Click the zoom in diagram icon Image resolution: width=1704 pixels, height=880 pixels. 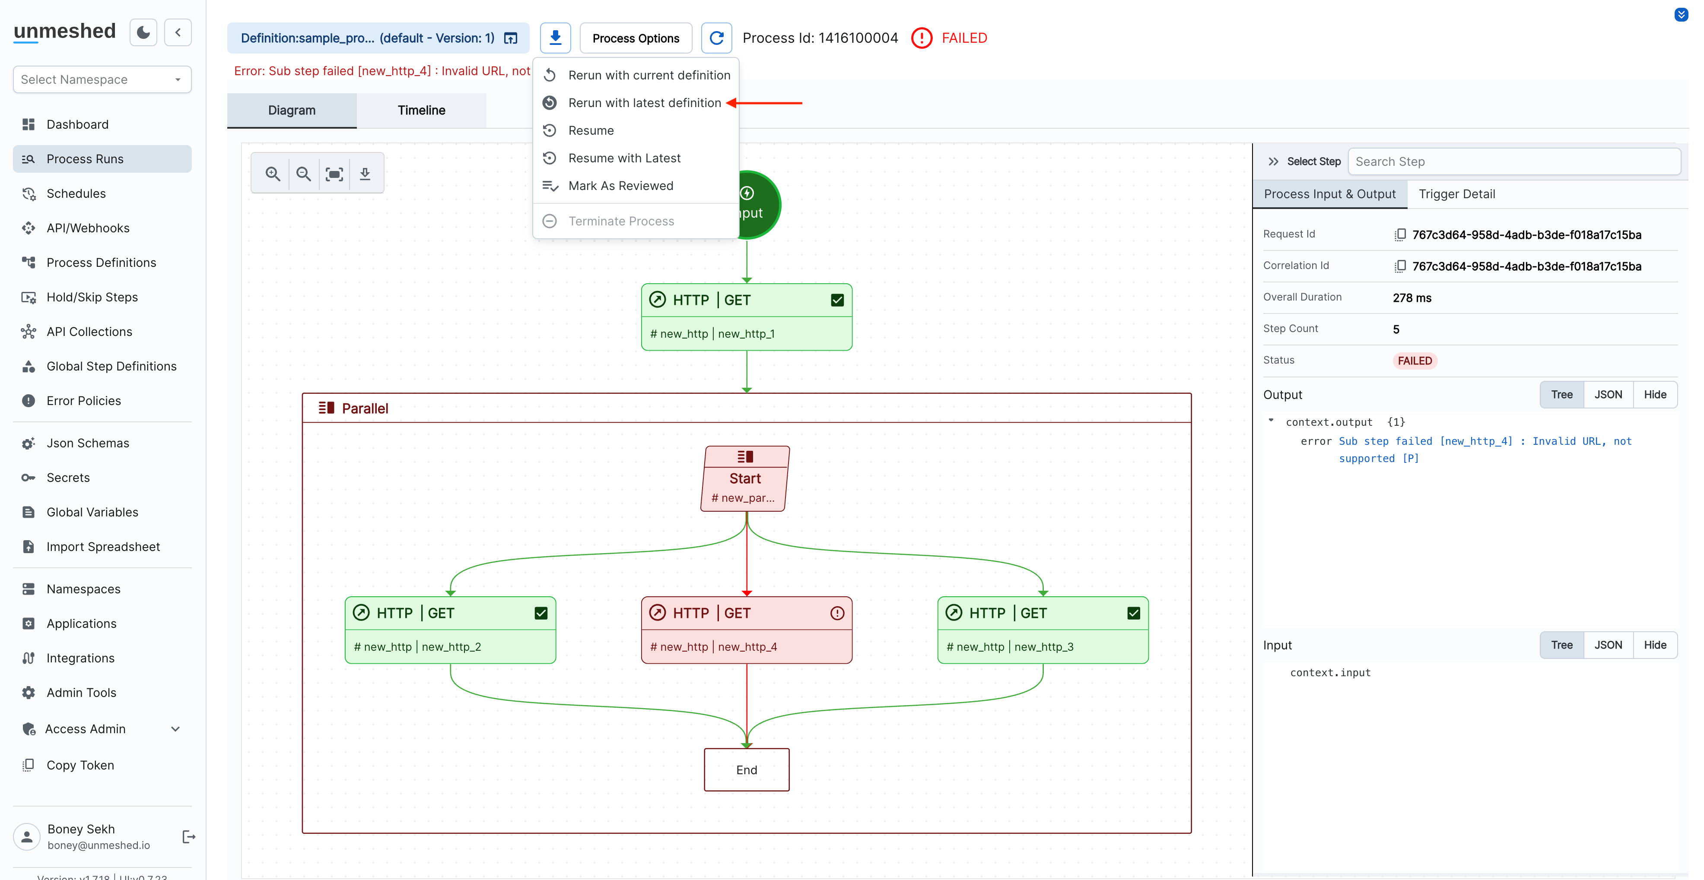click(x=273, y=174)
